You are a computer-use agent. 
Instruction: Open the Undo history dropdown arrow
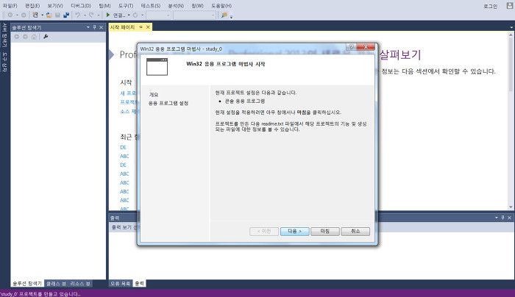pos(85,15)
